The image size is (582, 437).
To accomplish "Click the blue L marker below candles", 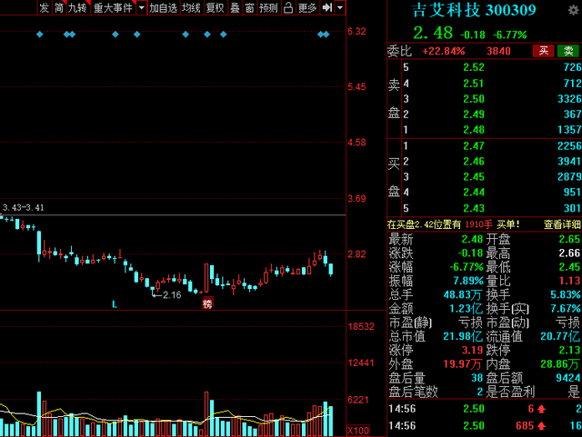I will [x=115, y=304].
